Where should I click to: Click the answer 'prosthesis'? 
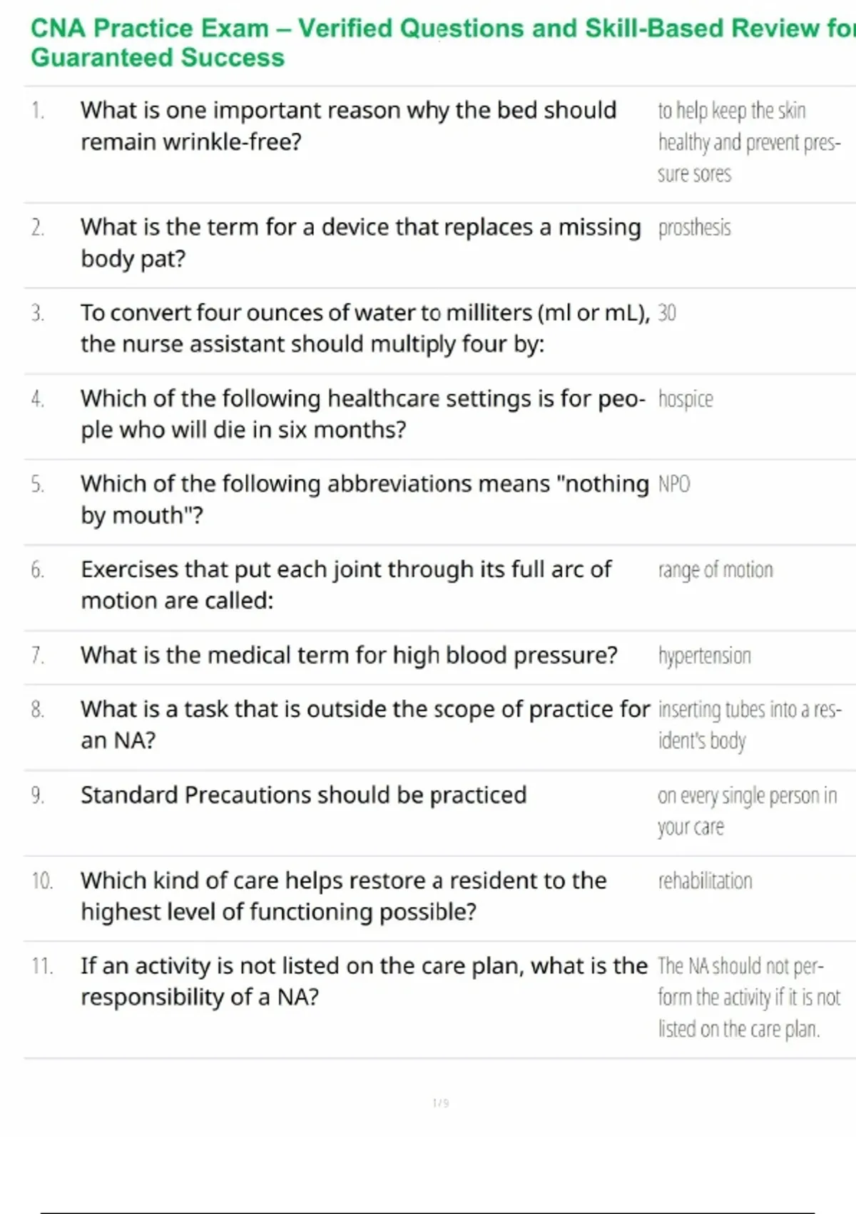coord(694,228)
